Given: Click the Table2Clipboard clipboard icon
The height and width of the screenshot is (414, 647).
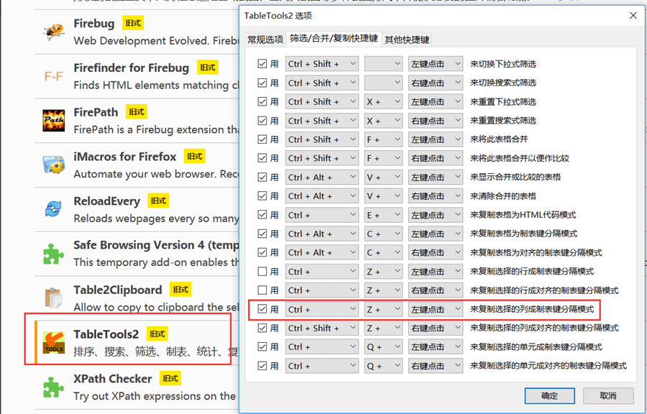Looking at the screenshot, I should click(x=54, y=298).
